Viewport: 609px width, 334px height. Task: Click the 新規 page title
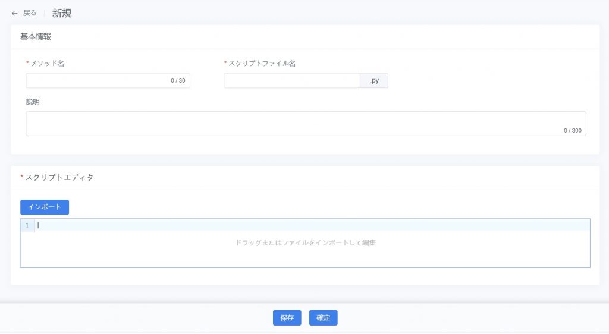pos(62,13)
